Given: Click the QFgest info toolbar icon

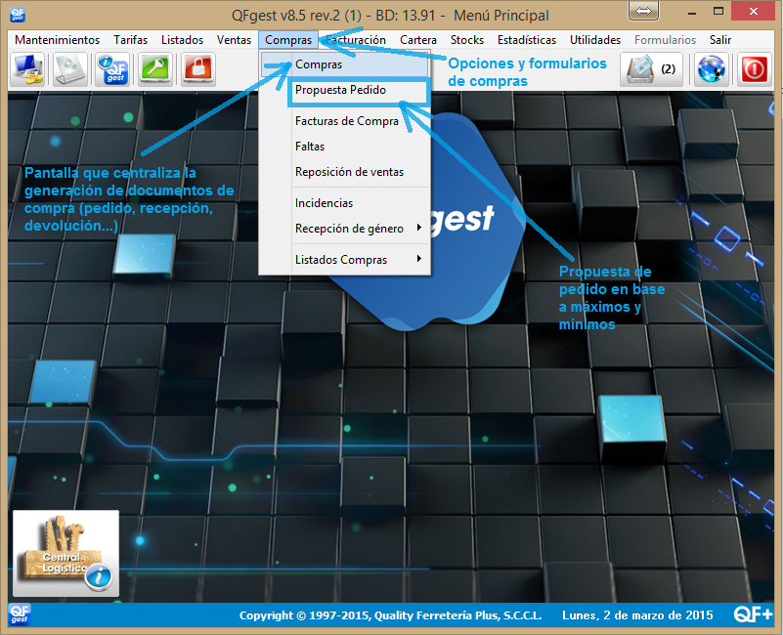Looking at the screenshot, I should click(x=112, y=69).
